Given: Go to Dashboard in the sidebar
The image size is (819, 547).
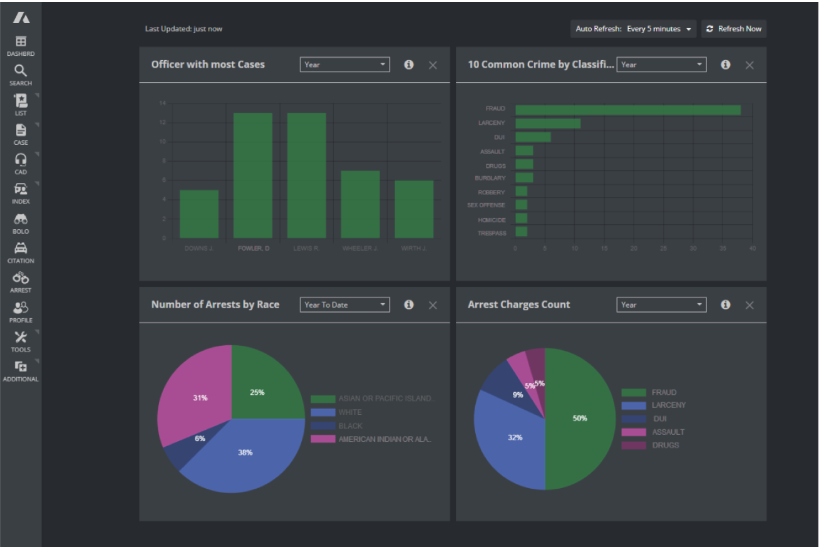Looking at the screenshot, I should (21, 45).
